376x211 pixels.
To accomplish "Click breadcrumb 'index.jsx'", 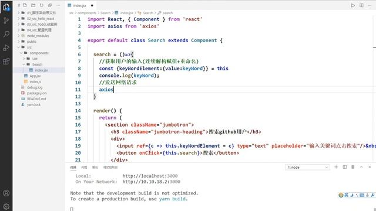I will [x=127, y=13].
